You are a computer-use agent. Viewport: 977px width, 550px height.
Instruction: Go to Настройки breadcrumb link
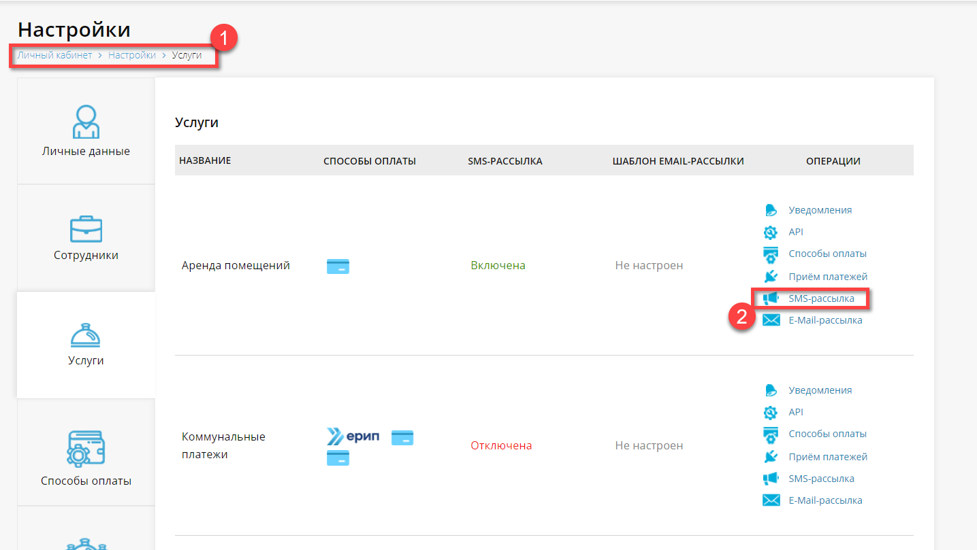(132, 55)
